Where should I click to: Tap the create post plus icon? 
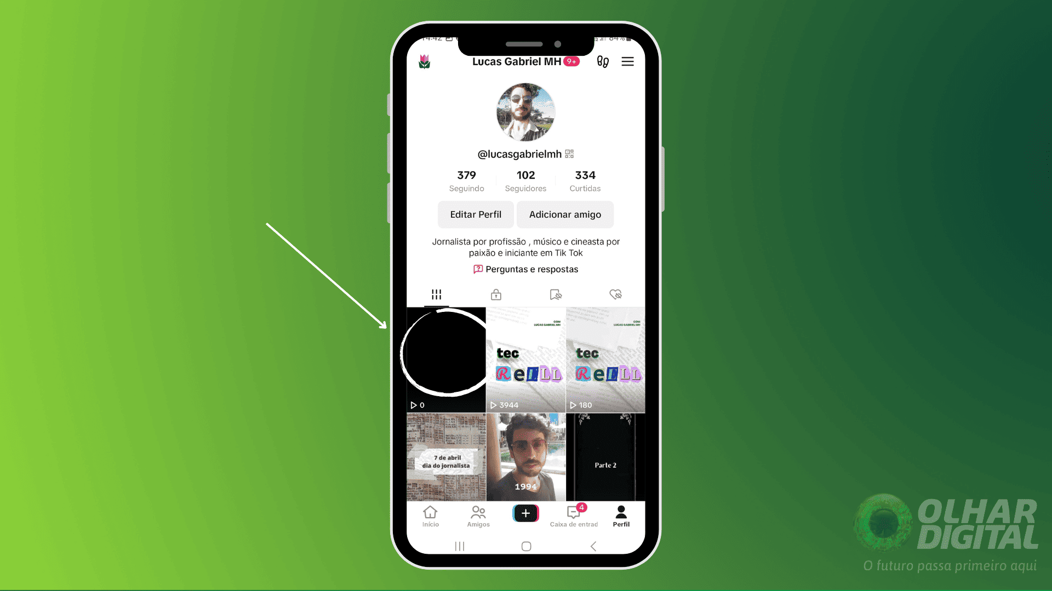pos(525,513)
